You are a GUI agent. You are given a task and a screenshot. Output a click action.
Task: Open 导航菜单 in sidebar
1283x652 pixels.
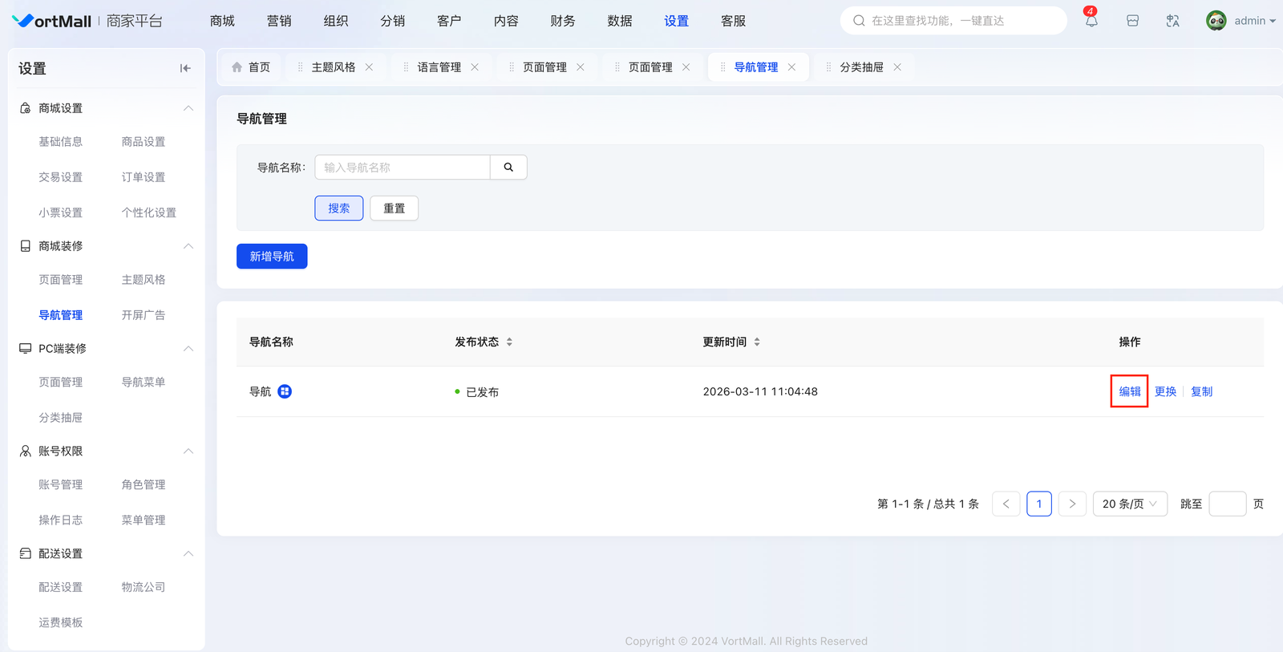click(144, 383)
